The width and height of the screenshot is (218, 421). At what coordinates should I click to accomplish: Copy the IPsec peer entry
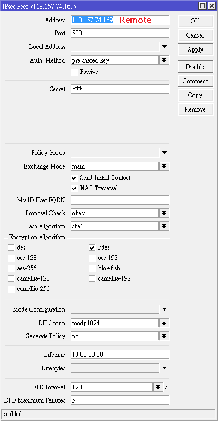point(195,95)
